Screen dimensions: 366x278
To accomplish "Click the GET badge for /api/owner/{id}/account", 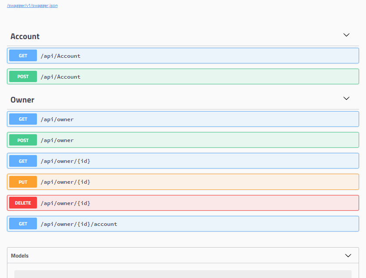I will coord(23,224).
